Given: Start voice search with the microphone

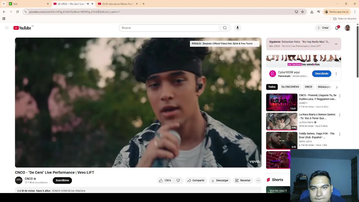Looking at the screenshot, I should 238,28.
